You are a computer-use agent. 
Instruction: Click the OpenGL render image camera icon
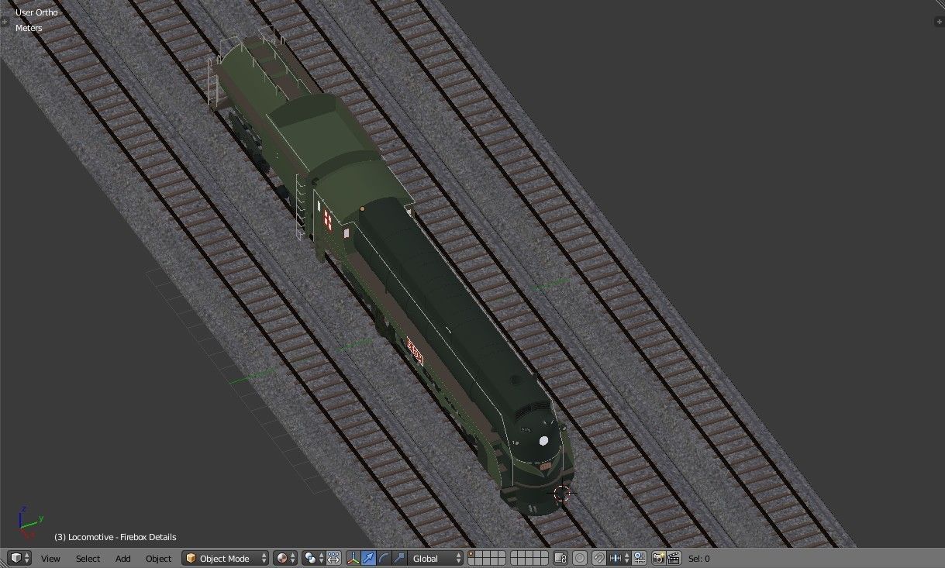(658, 558)
